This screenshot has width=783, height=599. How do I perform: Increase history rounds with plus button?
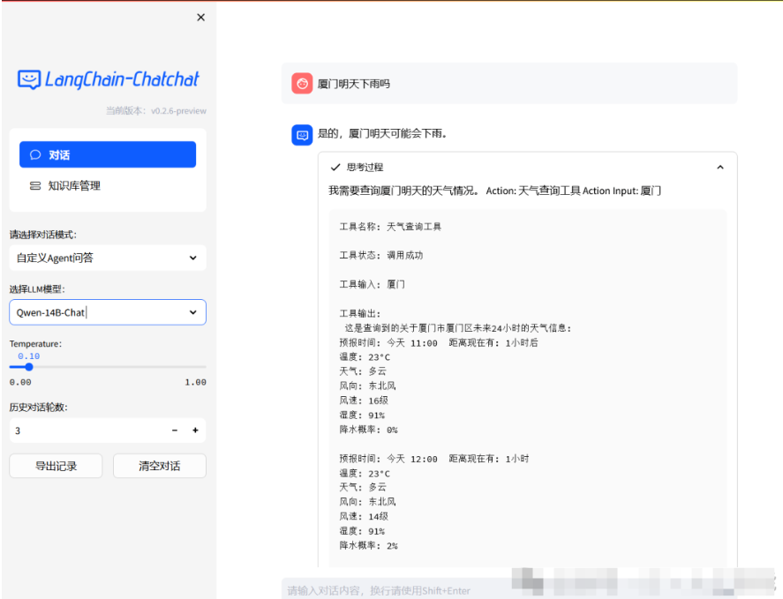(195, 431)
